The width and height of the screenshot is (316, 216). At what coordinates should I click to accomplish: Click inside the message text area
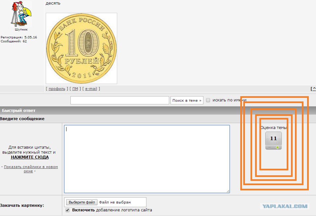pos(147,159)
